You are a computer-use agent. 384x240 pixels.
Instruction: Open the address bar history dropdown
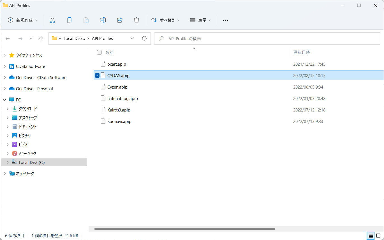pyautogui.click(x=132, y=39)
